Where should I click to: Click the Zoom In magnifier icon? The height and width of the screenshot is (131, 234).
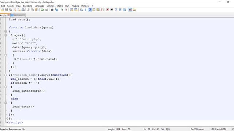point(62,10)
